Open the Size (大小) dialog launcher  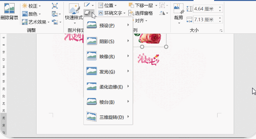[x=221, y=31]
